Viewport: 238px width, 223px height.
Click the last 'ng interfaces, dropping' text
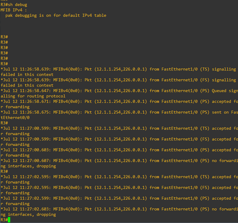(x=28, y=214)
